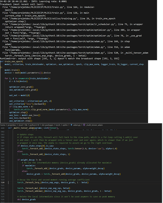Open the 'optim' breadcrumb segment

pos(65,125)
